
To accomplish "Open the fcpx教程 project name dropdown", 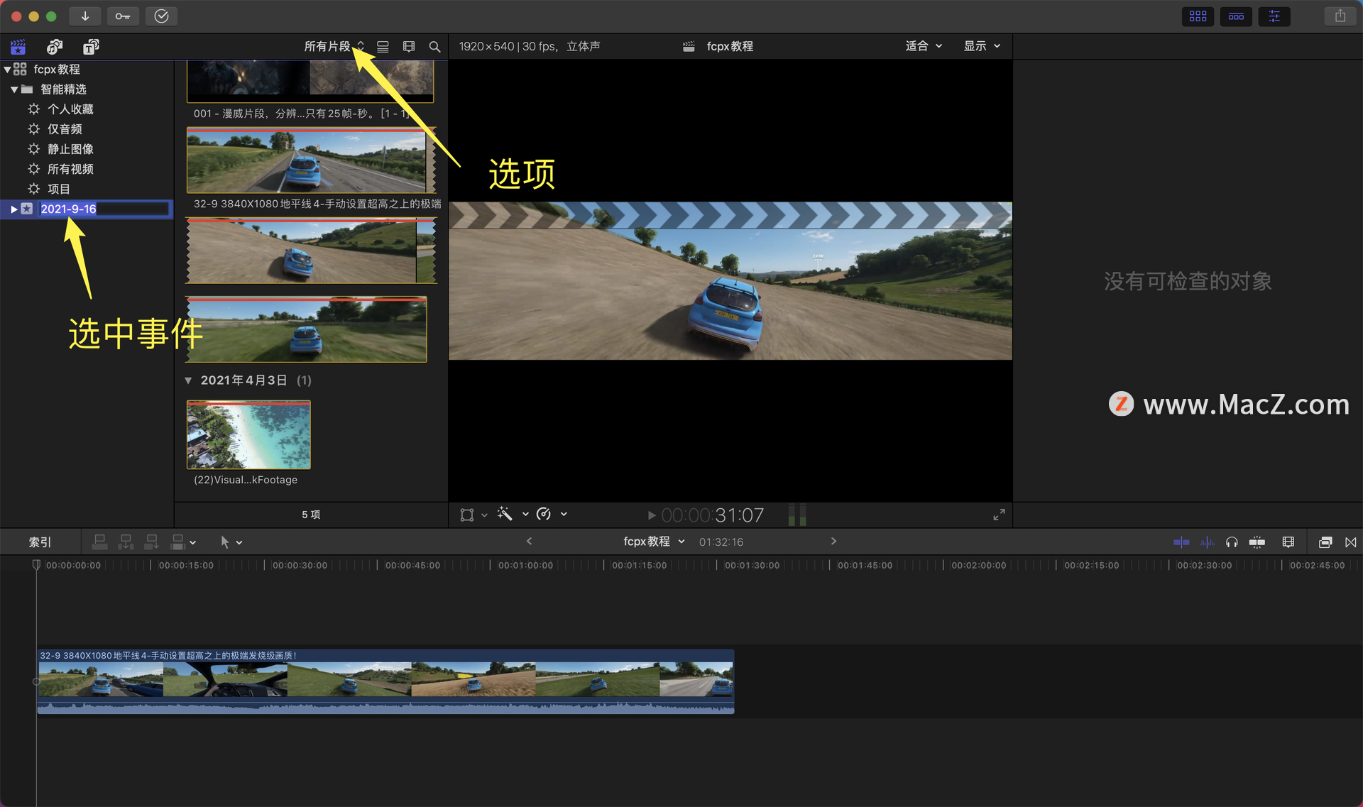I will (654, 542).
